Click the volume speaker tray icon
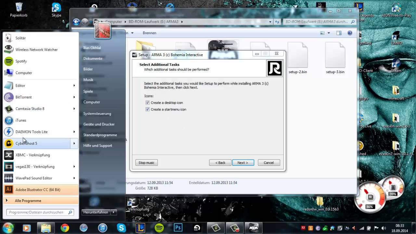Screen dimensions: 416x234 (x=383, y=228)
